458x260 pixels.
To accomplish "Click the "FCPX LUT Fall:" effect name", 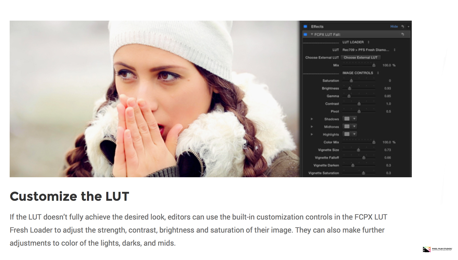I will [x=327, y=34].
